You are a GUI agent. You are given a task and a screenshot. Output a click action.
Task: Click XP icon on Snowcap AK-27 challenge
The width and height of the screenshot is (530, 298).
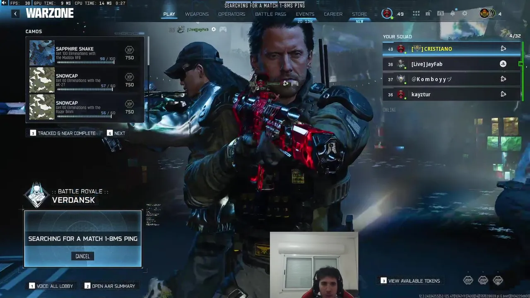click(129, 77)
